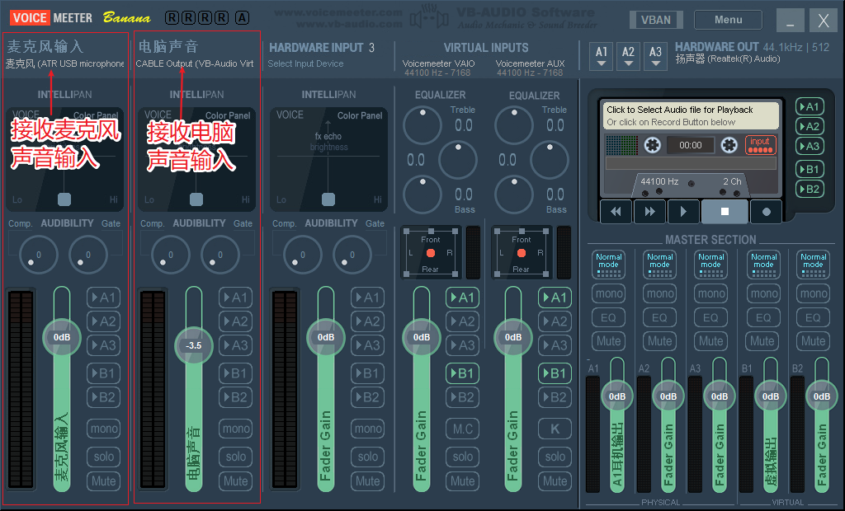Solo the microphone input strip

click(x=103, y=457)
